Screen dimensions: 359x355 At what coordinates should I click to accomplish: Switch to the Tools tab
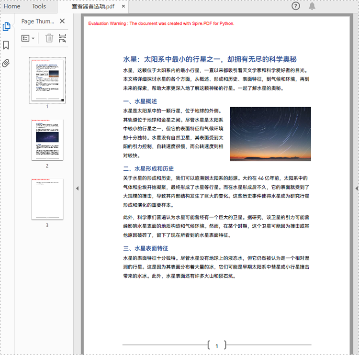tap(39, 6)
